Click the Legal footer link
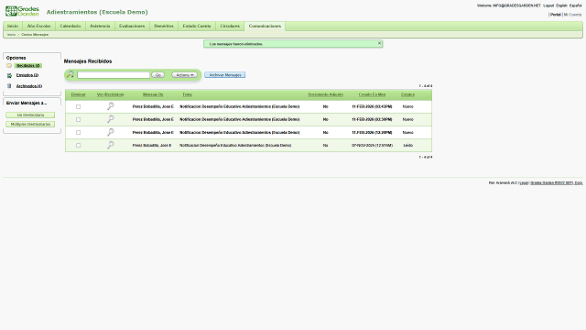Screen dimensions: 586x330 (x=524, y=183)
